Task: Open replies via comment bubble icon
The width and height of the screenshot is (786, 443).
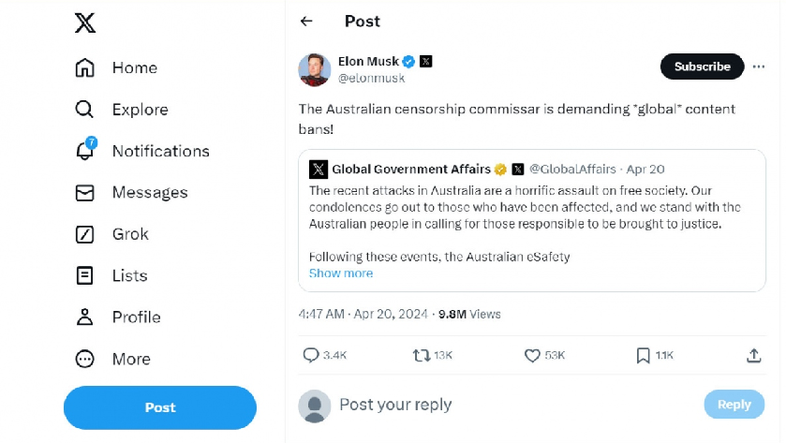Action: tap(312, 356)
